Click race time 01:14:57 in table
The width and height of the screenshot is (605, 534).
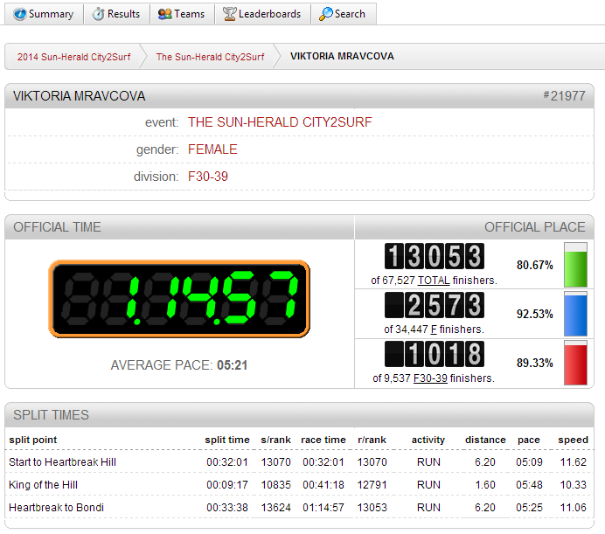tap(323, 508)
